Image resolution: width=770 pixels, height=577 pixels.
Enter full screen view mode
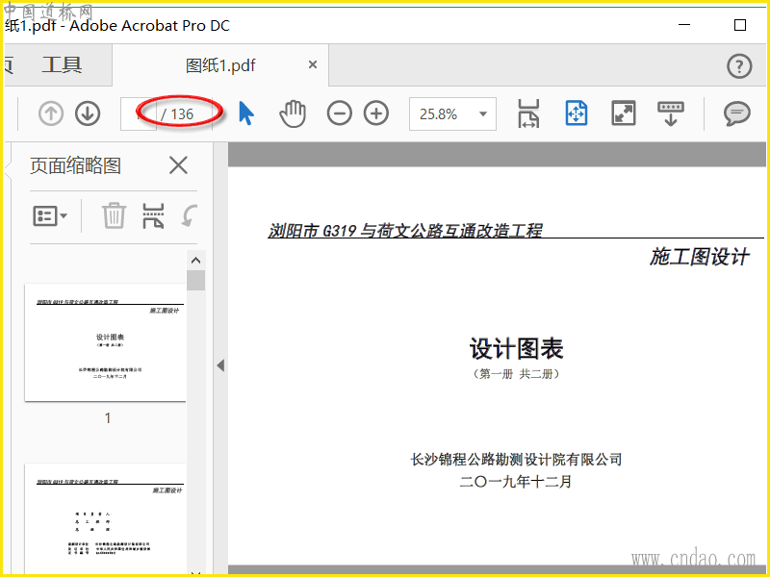(623, 113)
